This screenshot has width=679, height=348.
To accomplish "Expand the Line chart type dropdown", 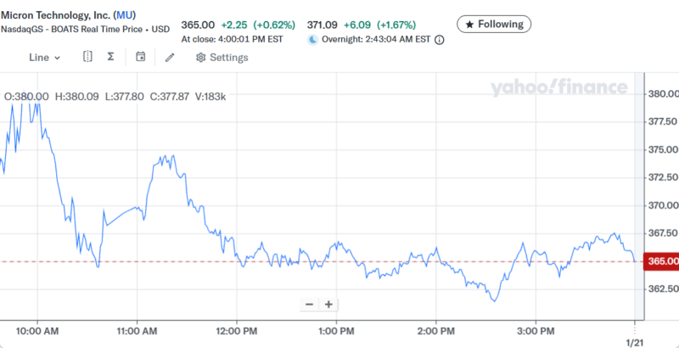I will (44, 58).
